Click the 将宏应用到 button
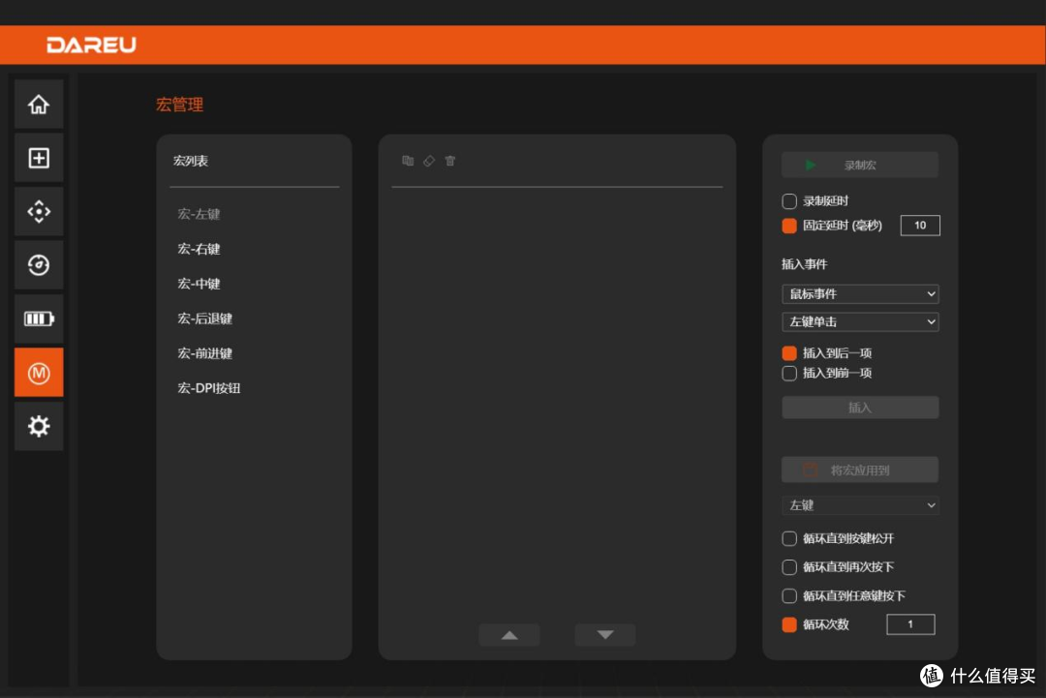Viewport: 1046px width, 698px height. click(x=860, y=470)
